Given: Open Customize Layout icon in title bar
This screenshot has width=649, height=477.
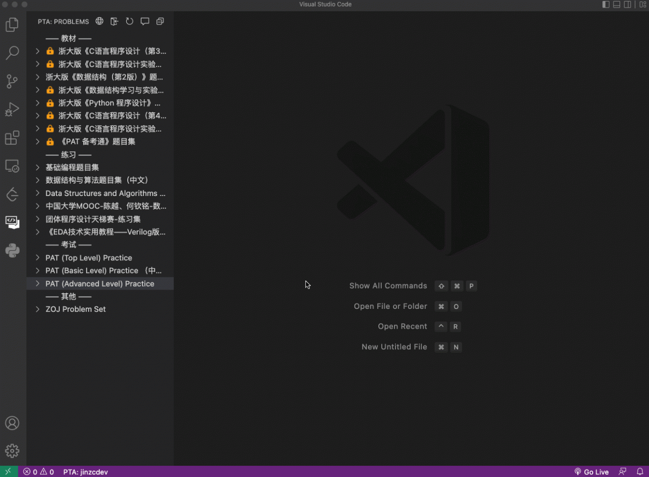Looking at the screenshot, I should (x=643, y=5).
